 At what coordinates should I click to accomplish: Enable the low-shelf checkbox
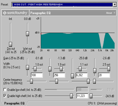pos(5,90)
